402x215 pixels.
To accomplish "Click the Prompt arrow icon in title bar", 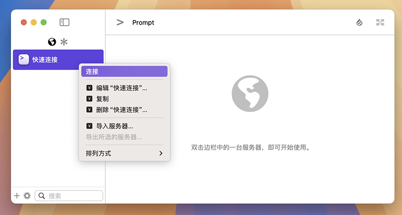I will 120,22.
